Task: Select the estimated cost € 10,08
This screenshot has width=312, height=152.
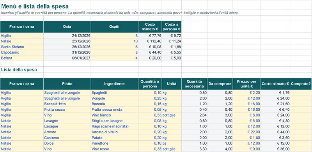Action: (x=150, y=47)
